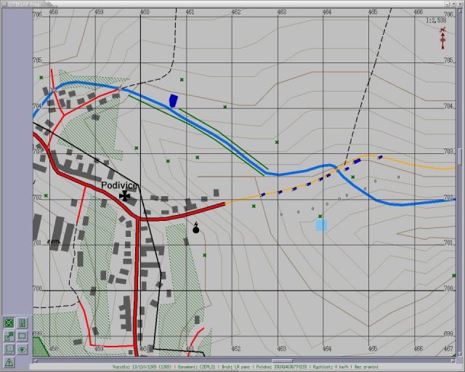Click the green triangle tool icon

pyautogui.click(x=9, y=361)
